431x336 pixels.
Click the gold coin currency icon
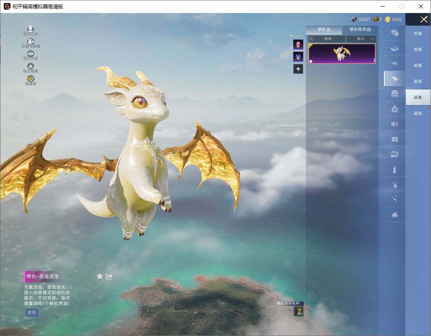[x=388, y=19]
